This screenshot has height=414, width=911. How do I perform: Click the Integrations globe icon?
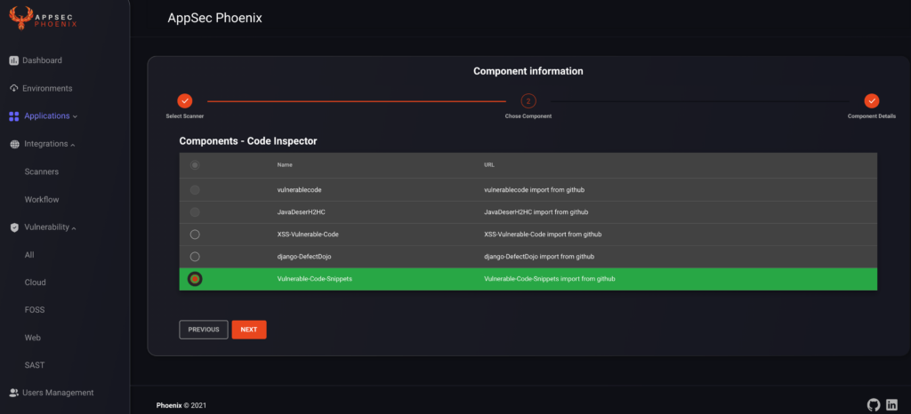click(x=14, y=144)
